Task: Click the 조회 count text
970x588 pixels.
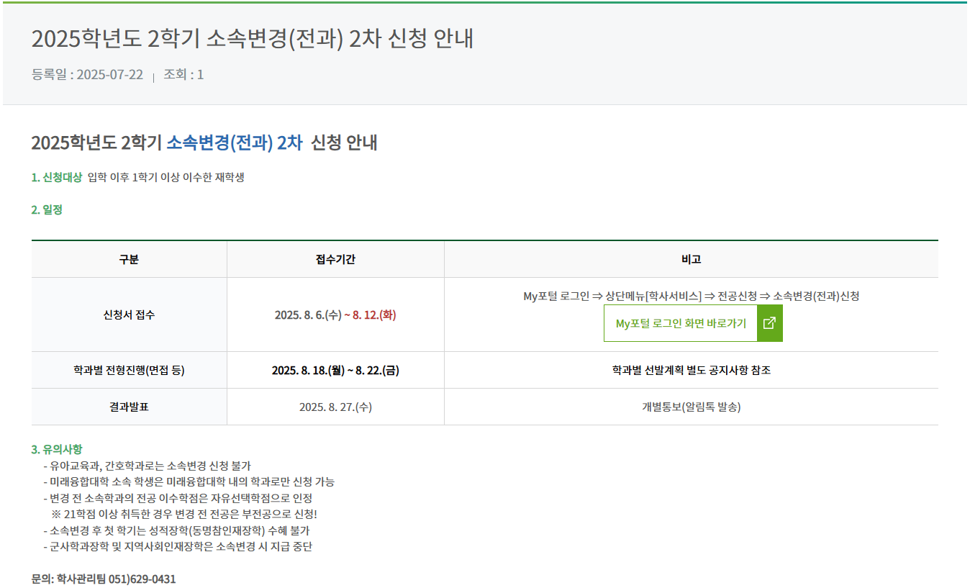Action: 183,75
